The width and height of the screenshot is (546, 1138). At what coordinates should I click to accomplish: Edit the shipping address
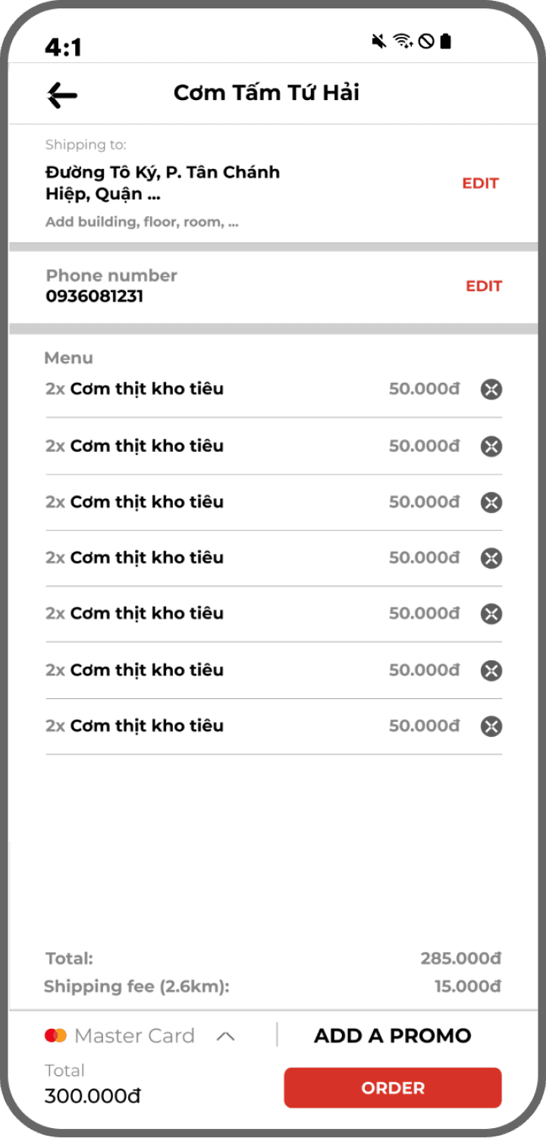pos(480,183)
